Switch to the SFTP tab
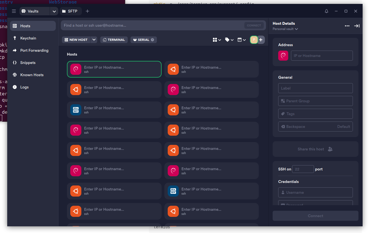The width and height of the screenshot is (369, 233). (x=71, y=11)
